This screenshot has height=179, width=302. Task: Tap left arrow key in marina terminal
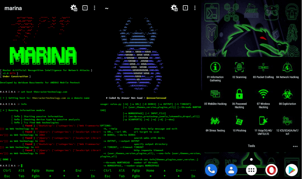point(50,176)
